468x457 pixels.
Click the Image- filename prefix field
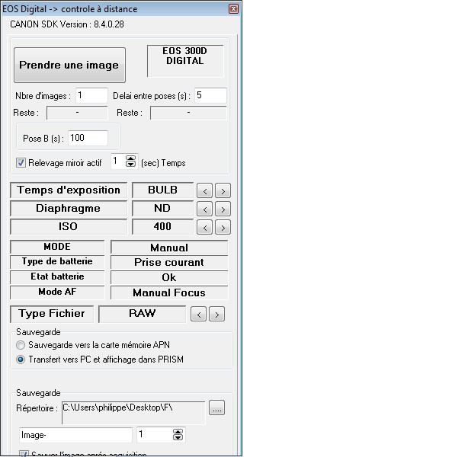[75, 435]
